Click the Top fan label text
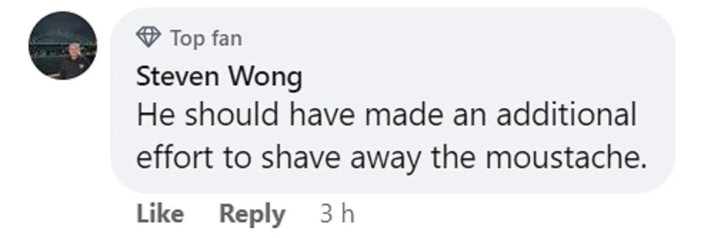 [x=206, y=39]
